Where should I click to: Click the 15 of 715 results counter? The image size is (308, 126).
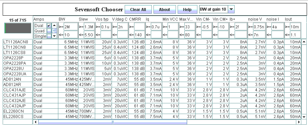pyautogui.click(x=18, y=20)
